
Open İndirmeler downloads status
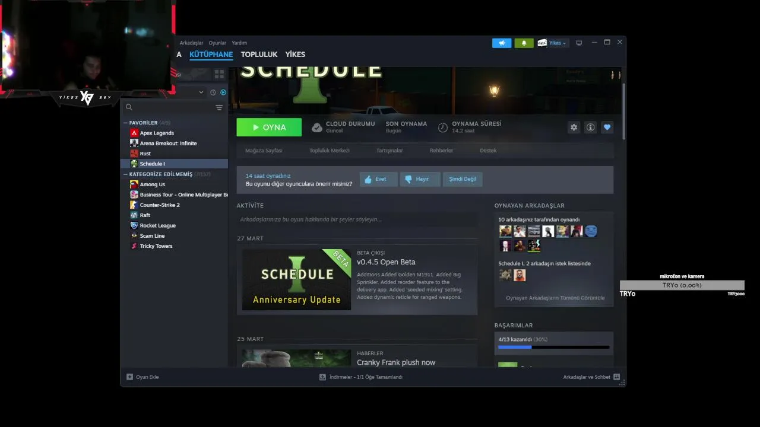point(361,377)
